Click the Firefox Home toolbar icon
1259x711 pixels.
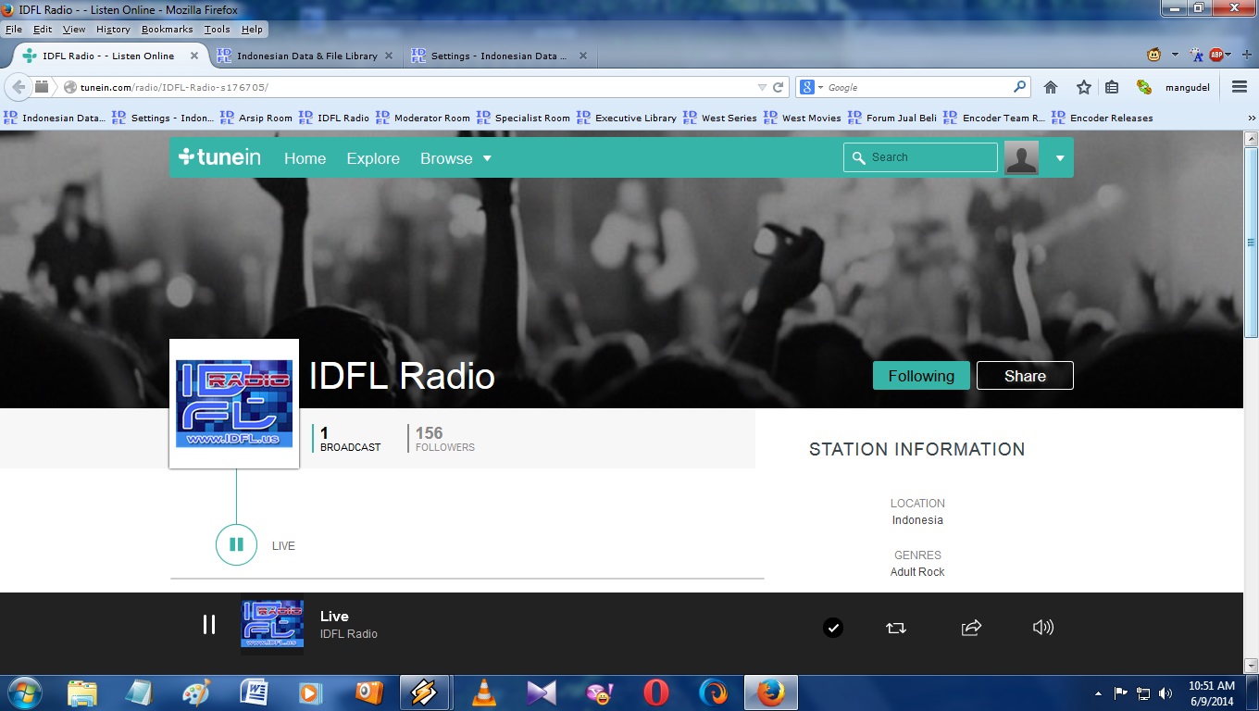click(x=1051, y=87)
